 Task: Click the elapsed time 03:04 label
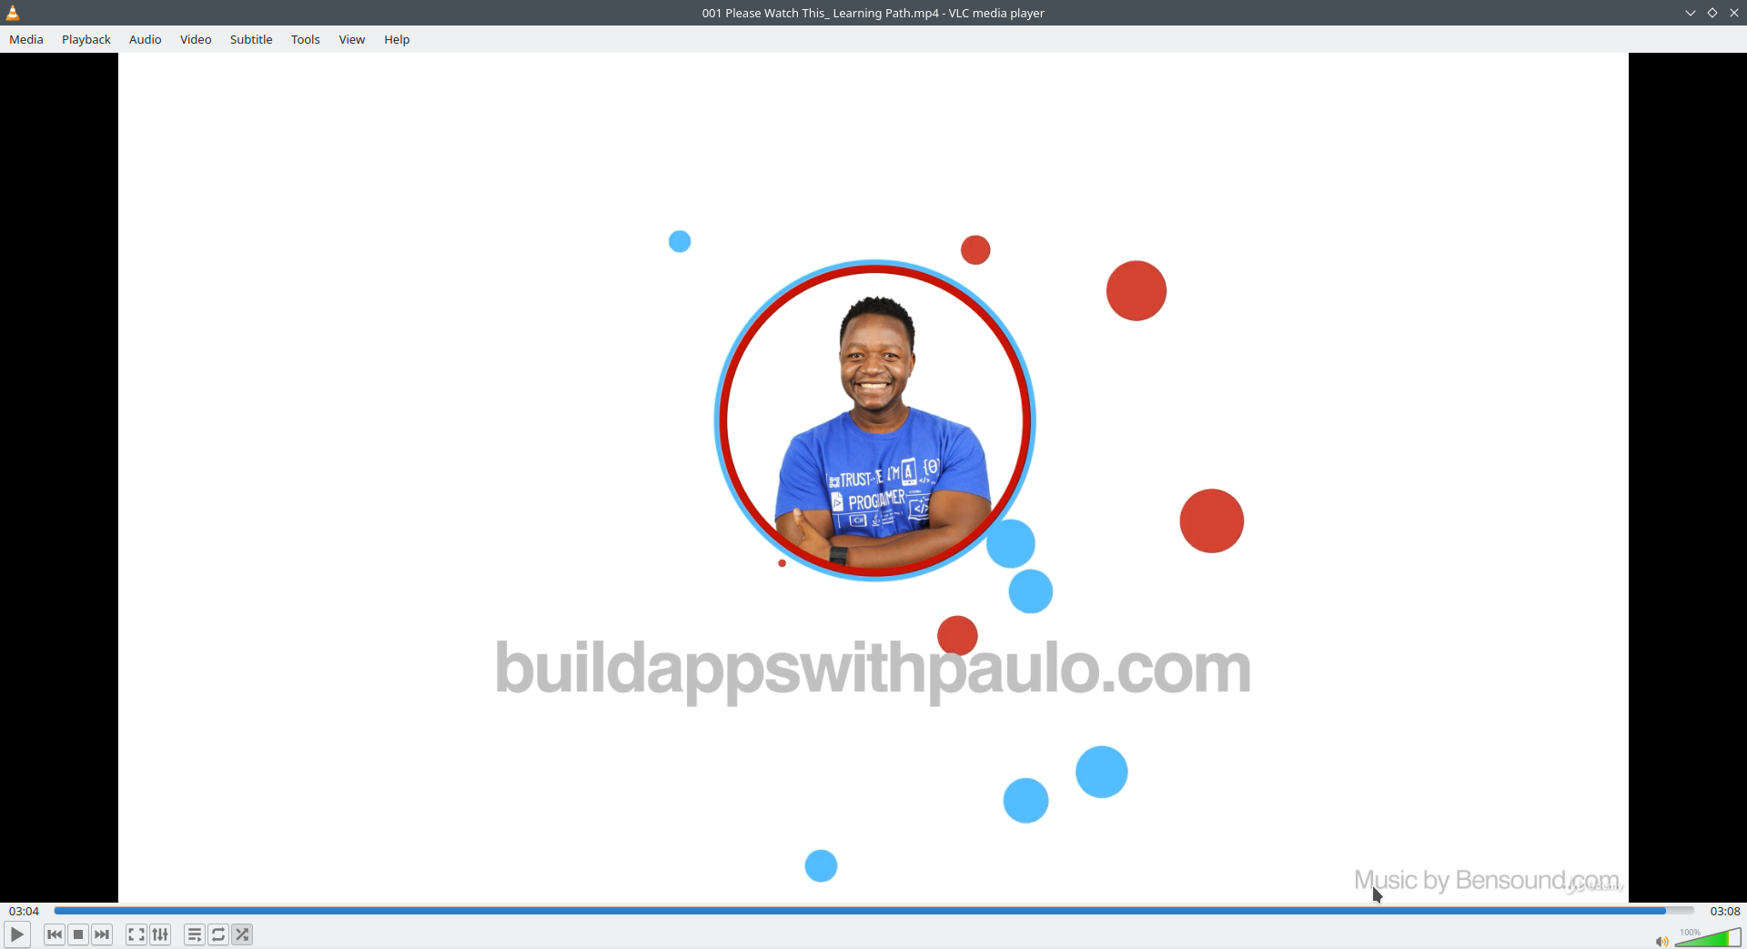click(25, 911)
